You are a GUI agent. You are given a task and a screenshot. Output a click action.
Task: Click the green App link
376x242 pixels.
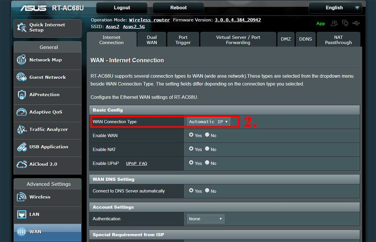pos(320,23)
